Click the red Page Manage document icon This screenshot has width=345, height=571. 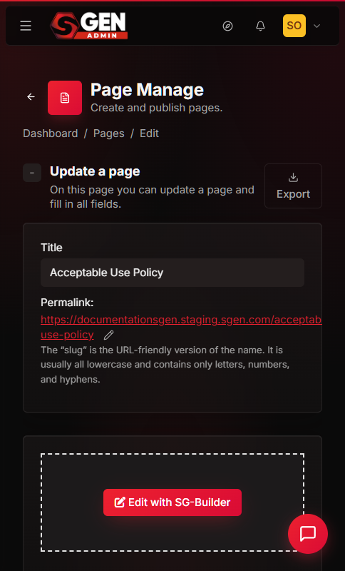tap(65, 98)
